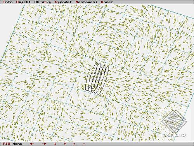This screenshot has width=194, height=146.
Task: Click the leftmost loop of the coil
Action: [91, 77]
